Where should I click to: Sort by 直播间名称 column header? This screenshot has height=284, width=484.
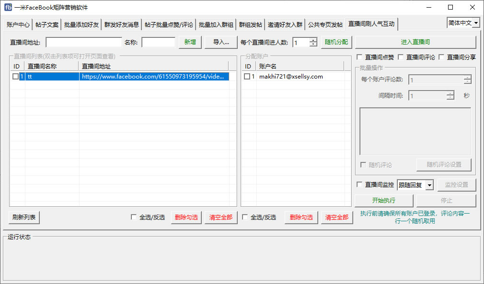(x=52, y=66)
